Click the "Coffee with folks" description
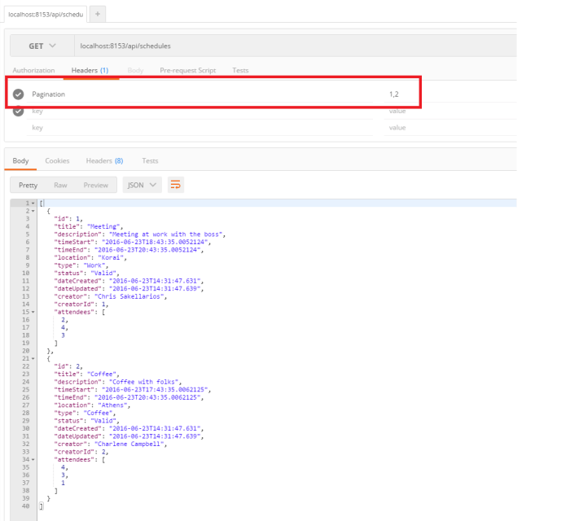Image resolution: width=570 pixels, height=521 pixels. point(143,382)
